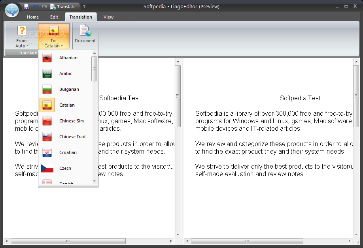Click 'mobile devices and IT-related articles' in right pane
This screenshot has width=363, height=248.
pyautogui.click(x=248, y=128)
